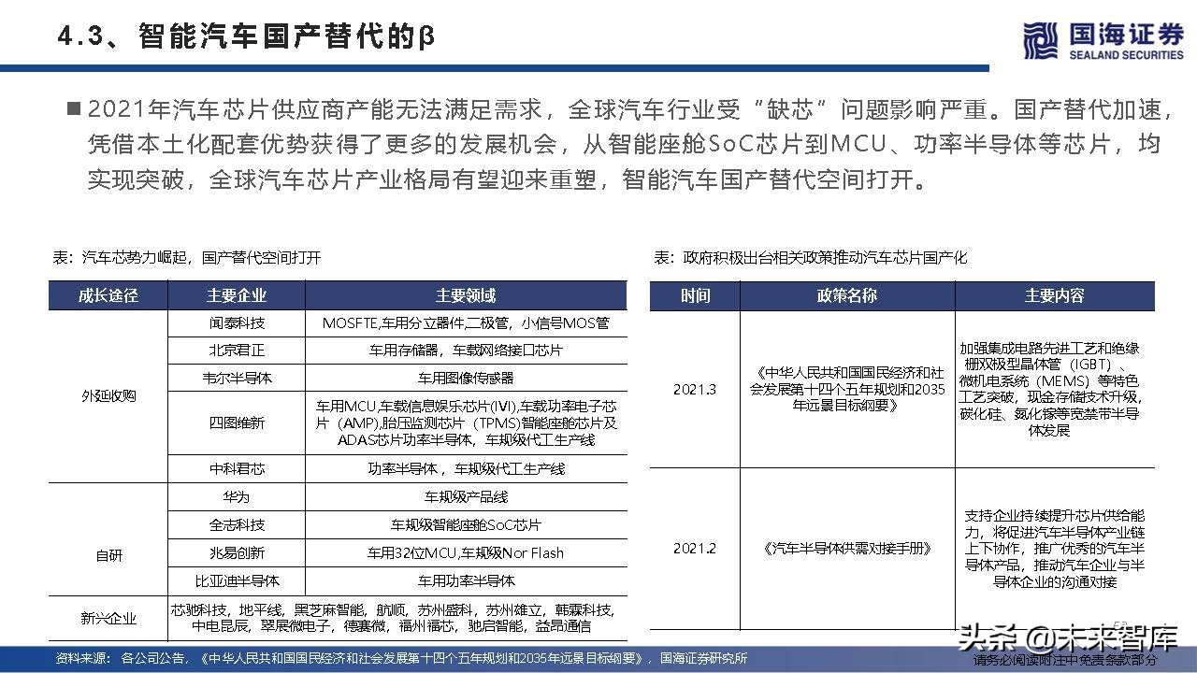Image resolution: width=1197 pixels, height=673 pixels.
Task: Select the slide title "4.3、智能汽车国产替代的β"
Action: point(246,37)
